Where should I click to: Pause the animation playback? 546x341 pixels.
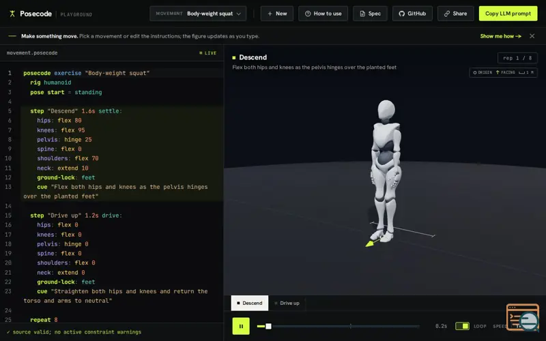241,326
